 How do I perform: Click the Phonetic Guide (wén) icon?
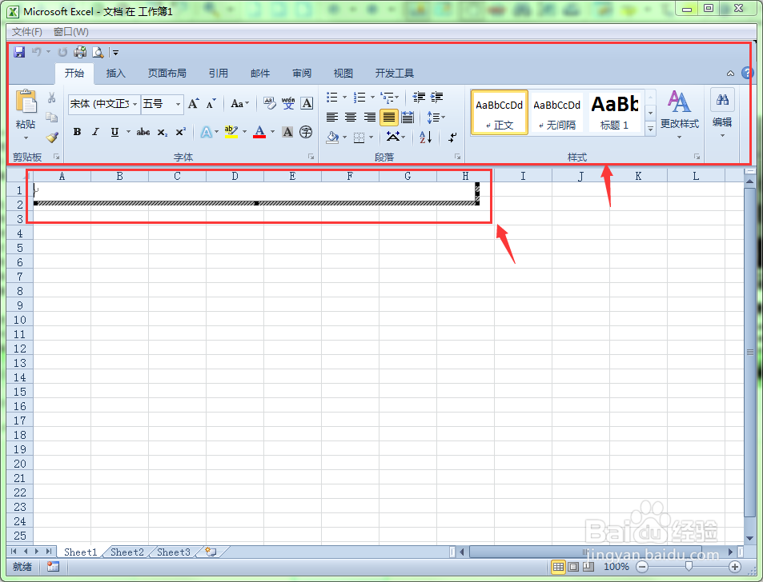(288, 103)
